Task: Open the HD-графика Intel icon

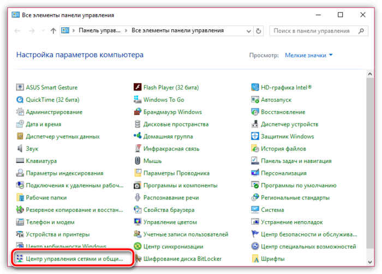Action: pyautogui.click(x=255, y=87)
